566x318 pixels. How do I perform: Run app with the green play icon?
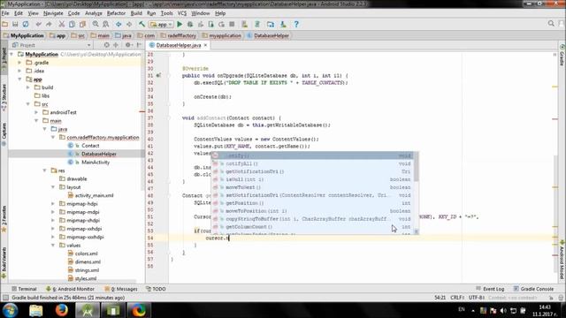[180, 24]
